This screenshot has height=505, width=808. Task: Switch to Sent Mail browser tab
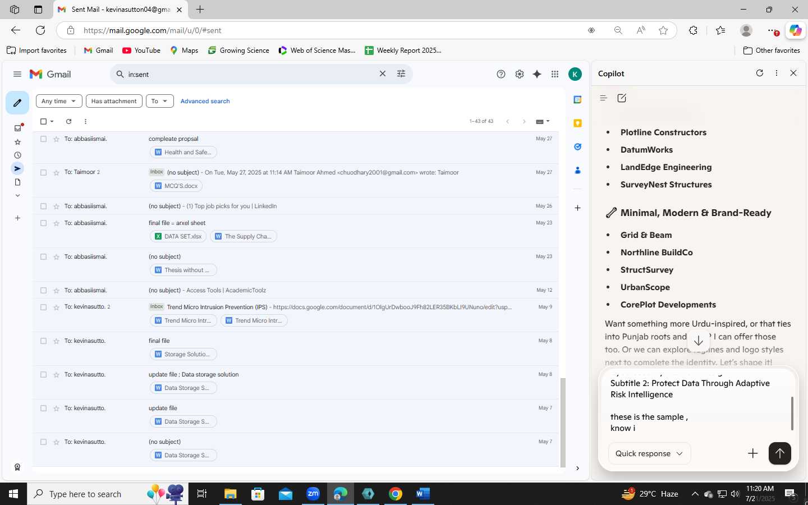coord(121,10)
